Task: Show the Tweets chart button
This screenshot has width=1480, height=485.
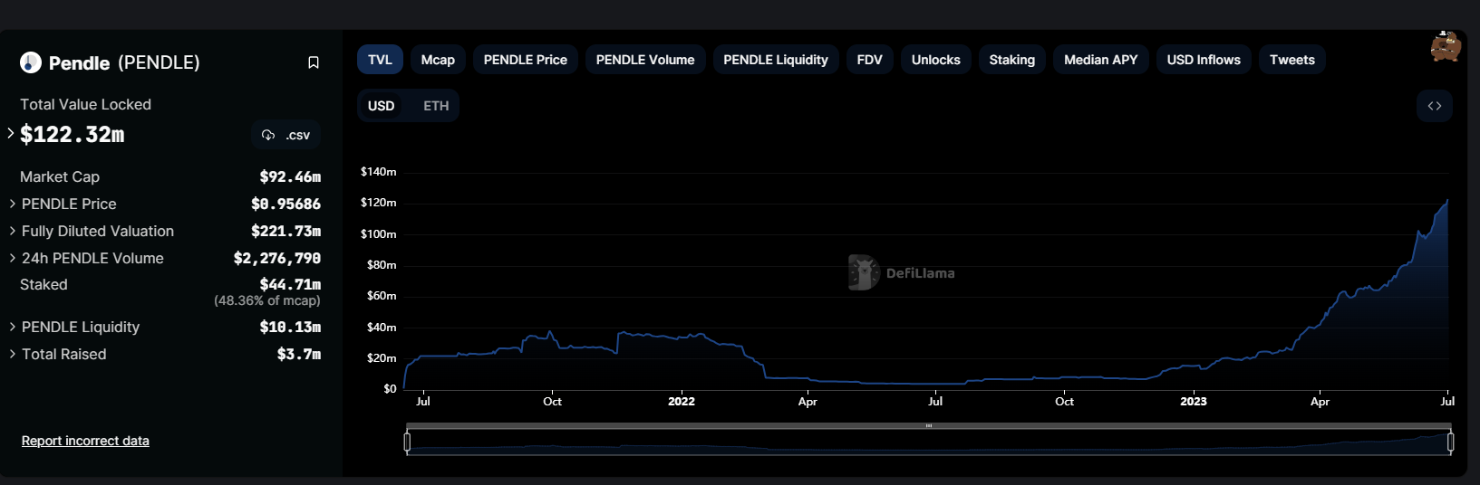Action: [x=1291, y=60]
